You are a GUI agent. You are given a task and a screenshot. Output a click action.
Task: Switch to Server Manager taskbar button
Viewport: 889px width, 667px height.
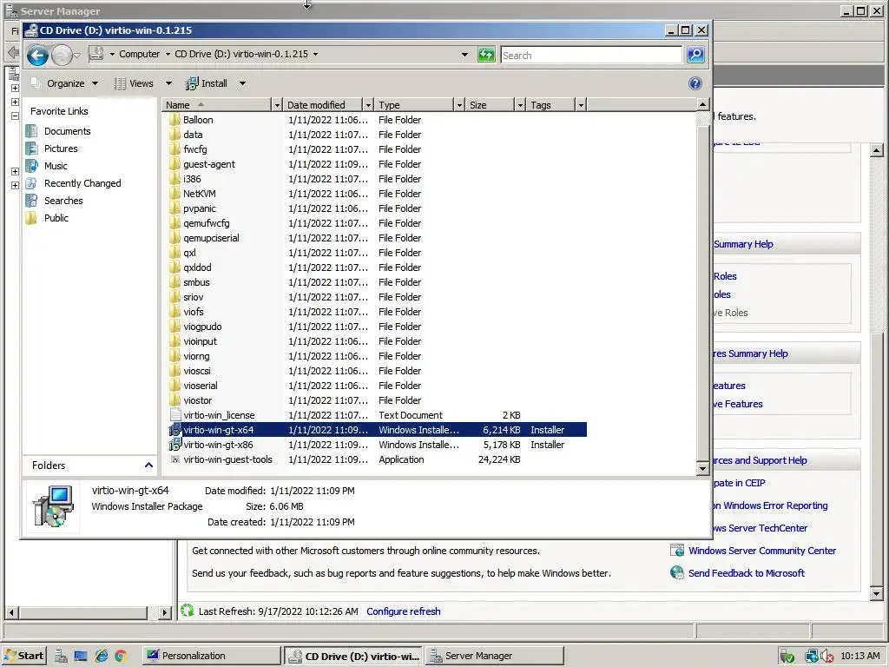(x=494, y=656)
